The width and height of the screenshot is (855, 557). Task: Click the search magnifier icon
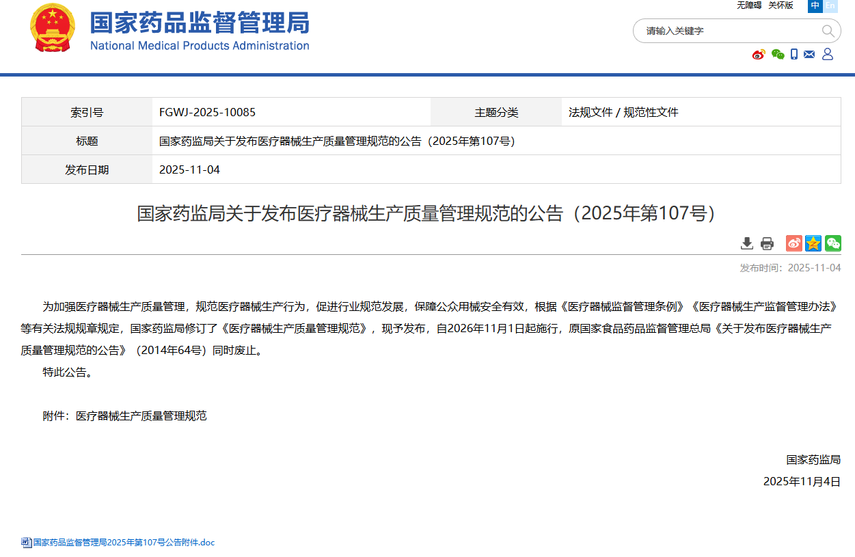[828, 31]
